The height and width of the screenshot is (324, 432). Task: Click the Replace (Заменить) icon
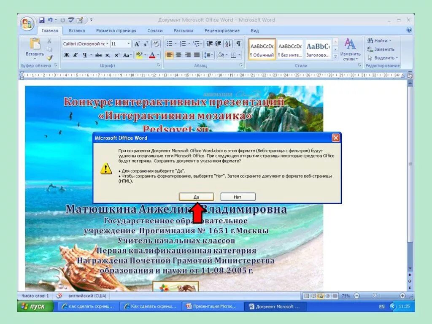381,49
